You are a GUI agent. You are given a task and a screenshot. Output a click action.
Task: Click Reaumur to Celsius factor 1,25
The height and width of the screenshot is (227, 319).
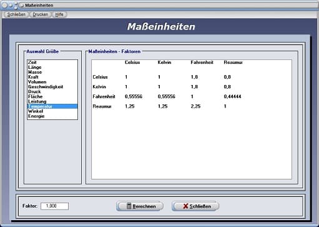(x=130, y=106)
